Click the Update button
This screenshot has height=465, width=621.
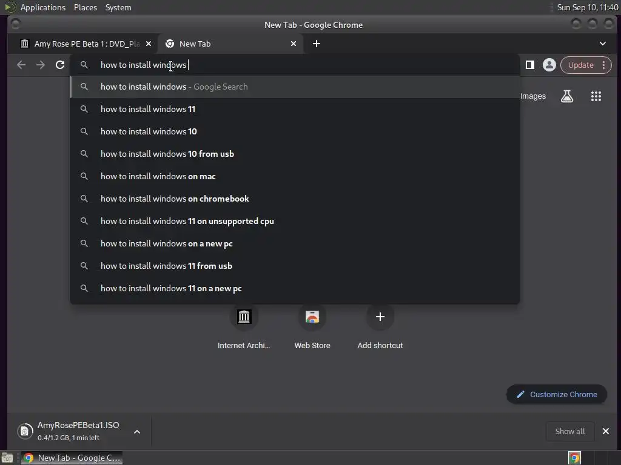580,65
